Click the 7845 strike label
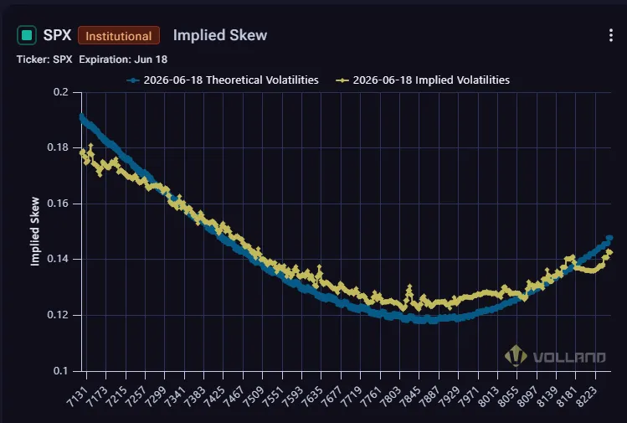Screen dimensions: 627x423 410,396
